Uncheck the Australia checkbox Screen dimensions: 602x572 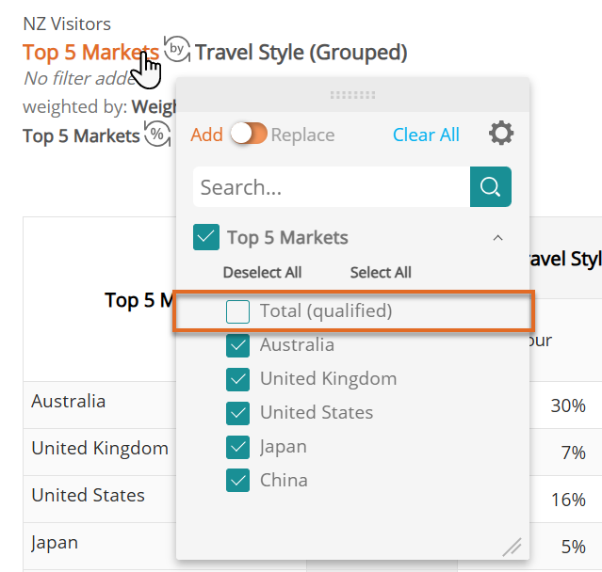click(x=237, y=345)
